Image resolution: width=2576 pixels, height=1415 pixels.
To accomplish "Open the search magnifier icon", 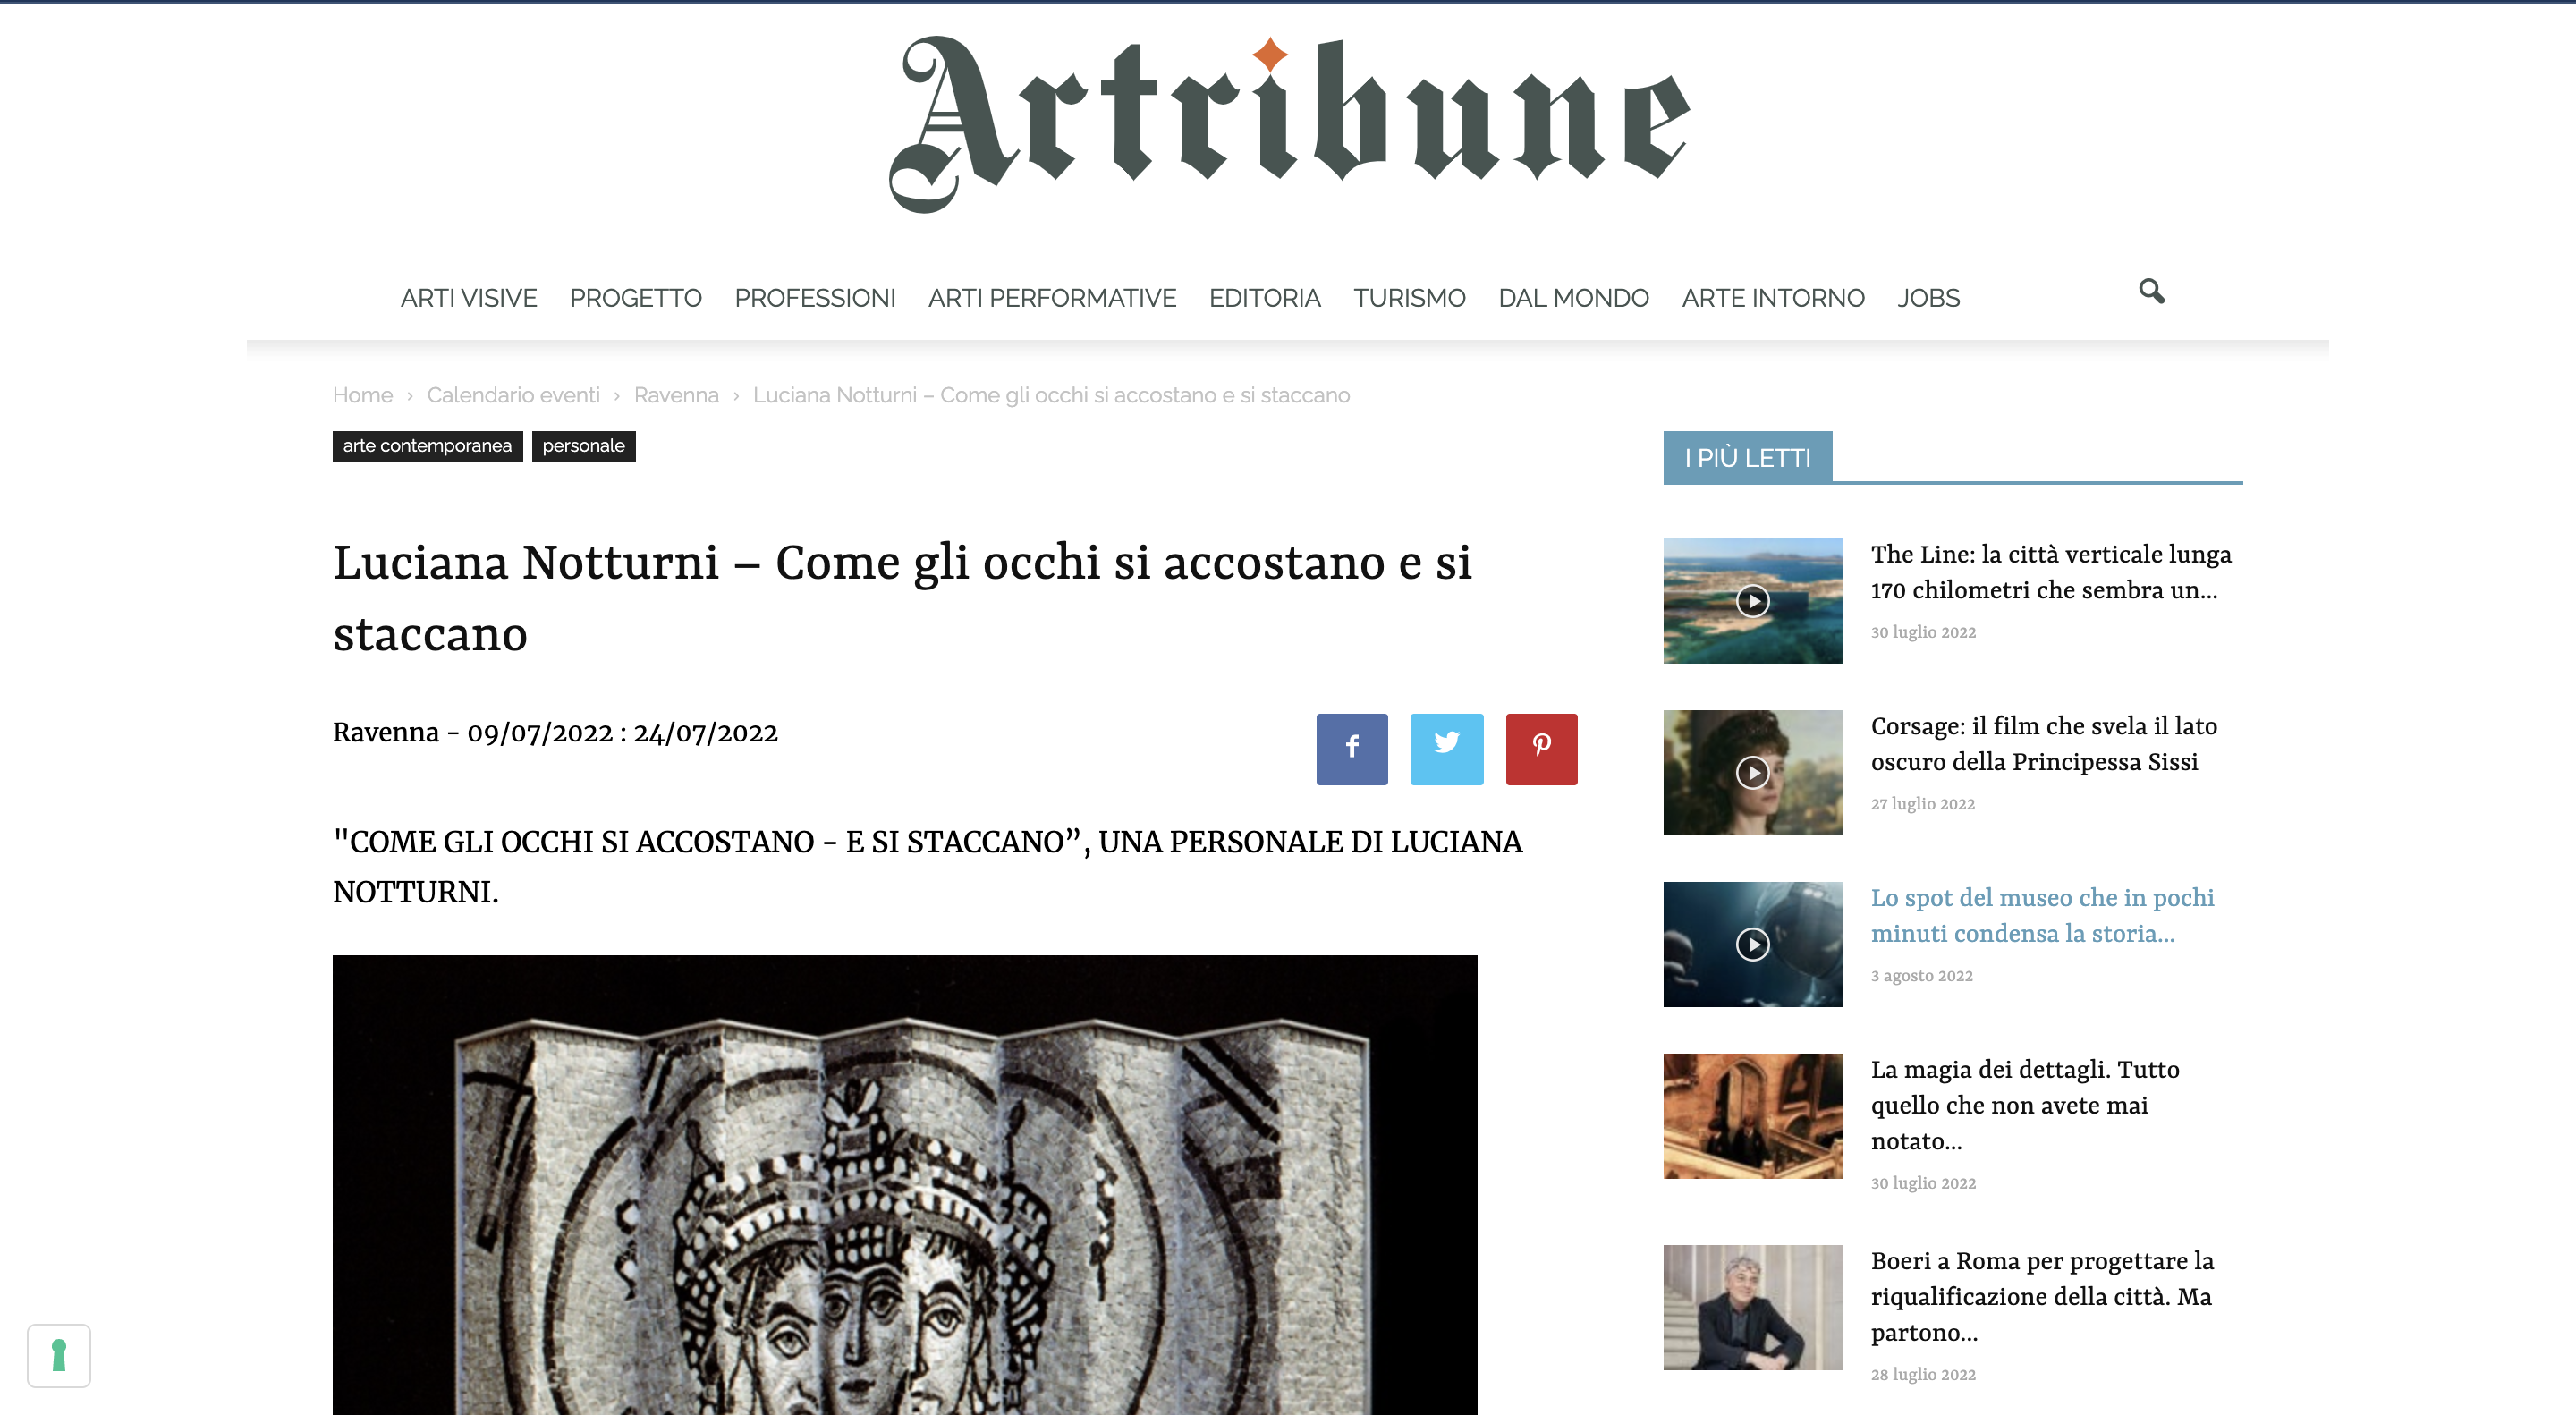I will tap(2151, 291).
